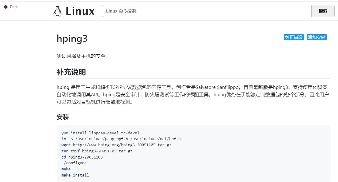Open the "make install" command link
Image resolution: width=338 pixels, height=182 pixels.
coord(75,175)
